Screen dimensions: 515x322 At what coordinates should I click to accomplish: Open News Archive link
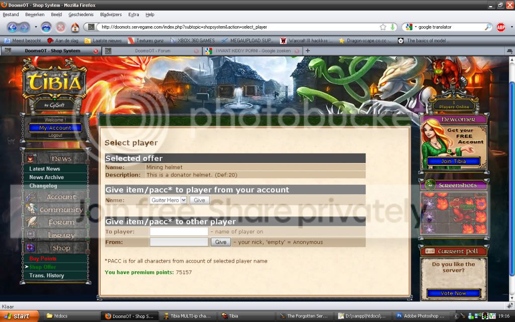[46, 177]
